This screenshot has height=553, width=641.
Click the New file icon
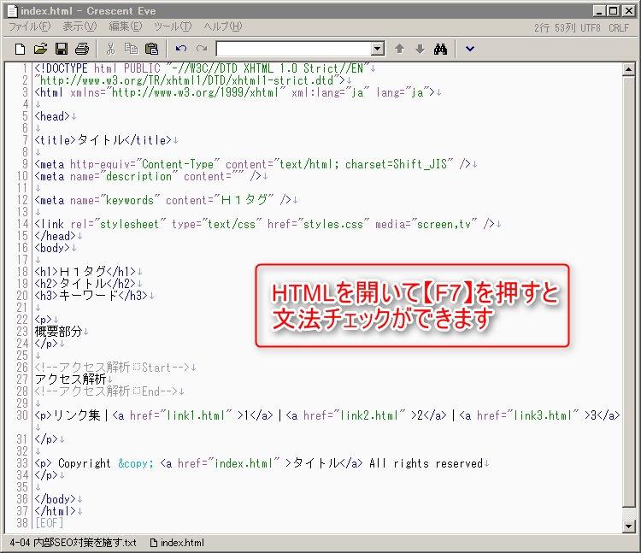tap(20, 49)
